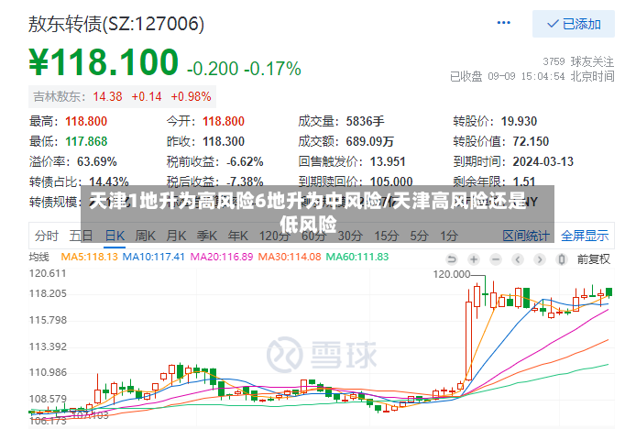Click the 溢价率 63.69% value
Screen dimensions: 636x429
point(97,162)
